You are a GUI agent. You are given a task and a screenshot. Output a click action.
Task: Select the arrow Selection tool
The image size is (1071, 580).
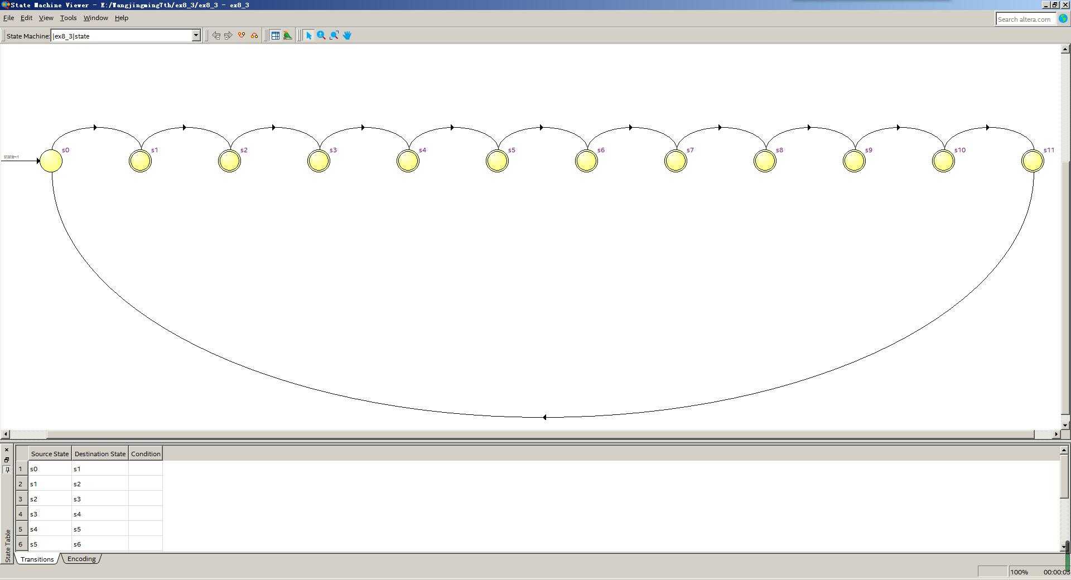(x=308, y=36)
